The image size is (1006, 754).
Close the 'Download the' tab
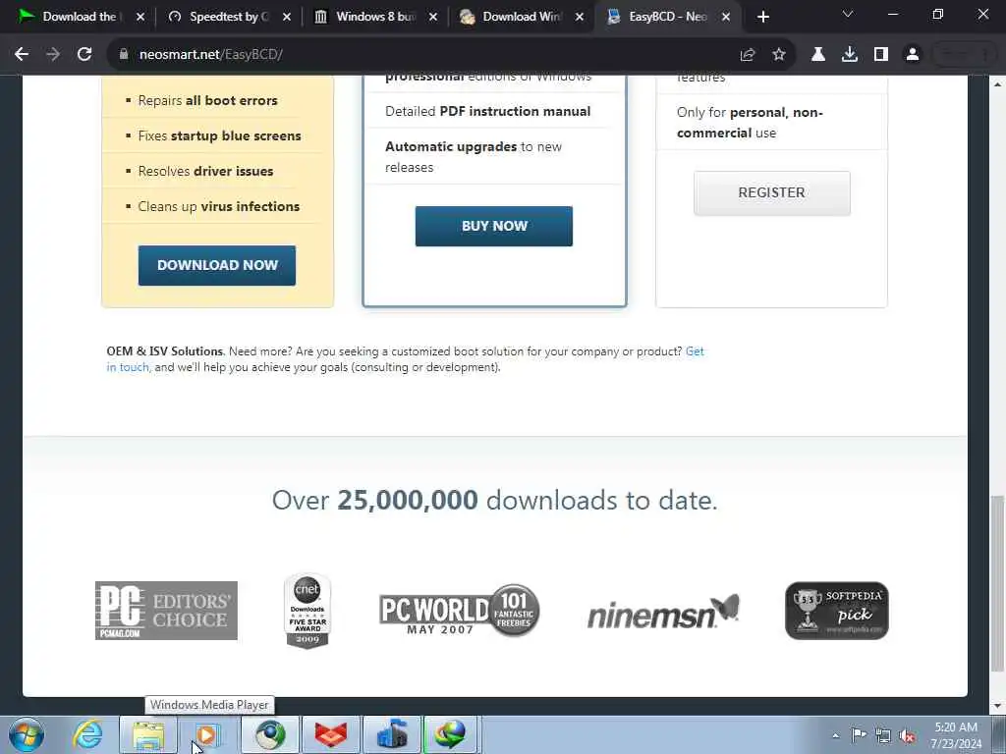coord(140,17)
